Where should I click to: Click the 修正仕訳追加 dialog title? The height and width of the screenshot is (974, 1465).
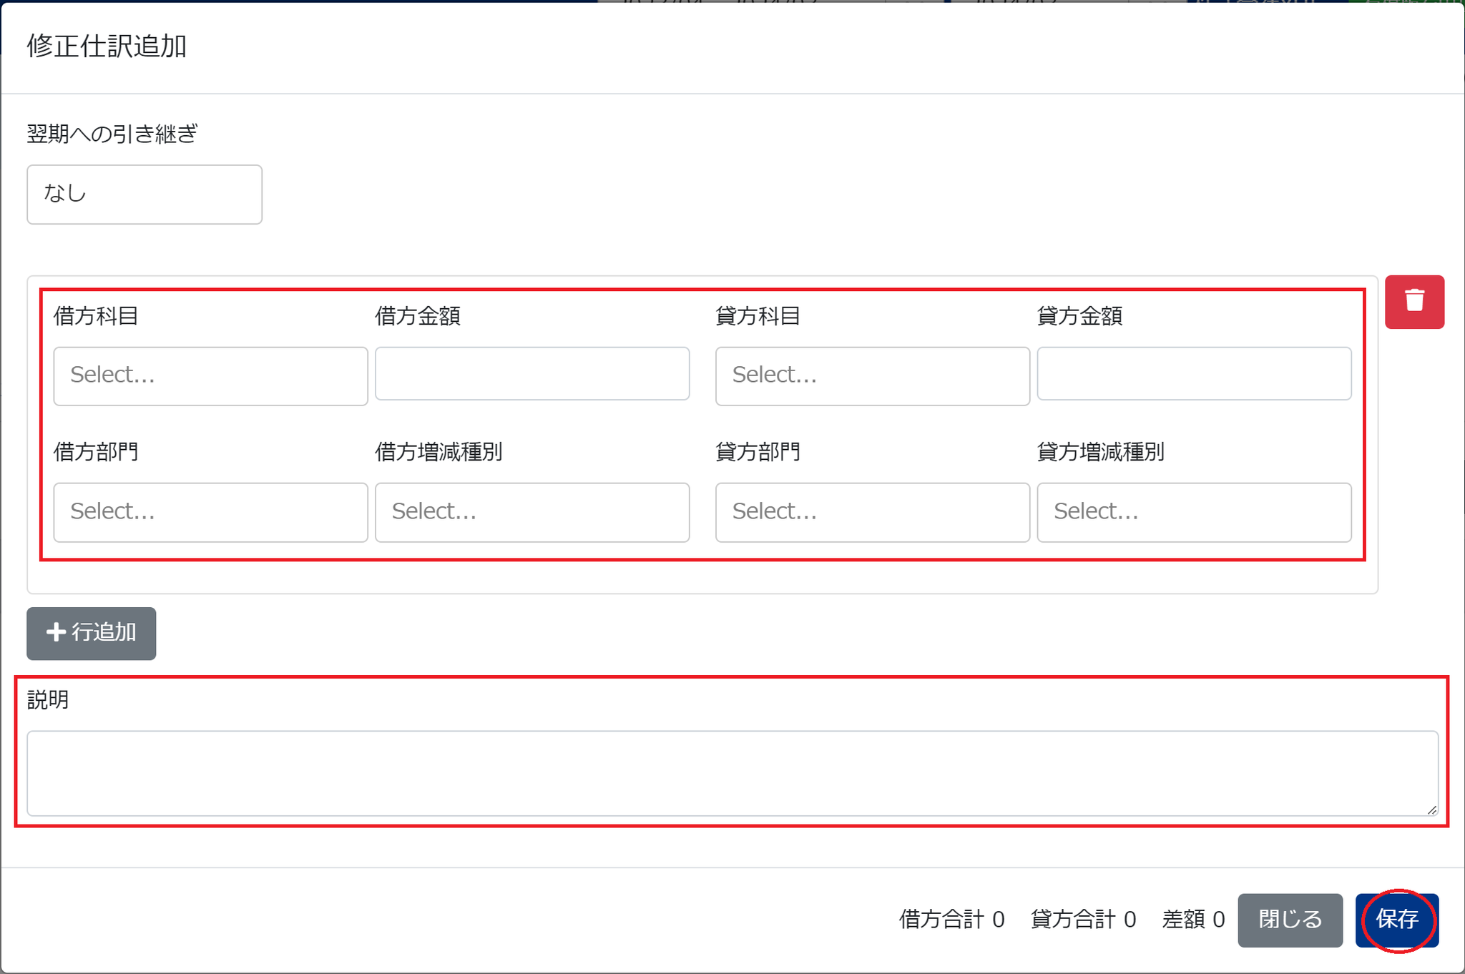107,46
